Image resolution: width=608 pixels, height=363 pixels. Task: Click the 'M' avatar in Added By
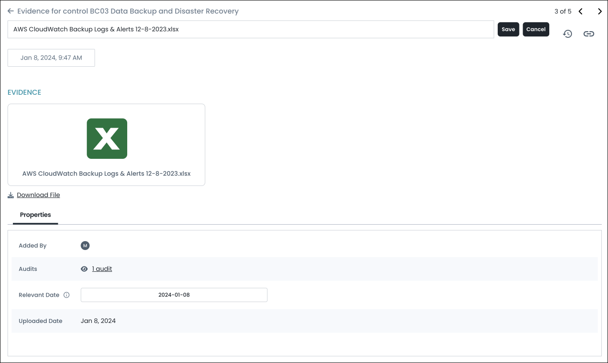85,246
